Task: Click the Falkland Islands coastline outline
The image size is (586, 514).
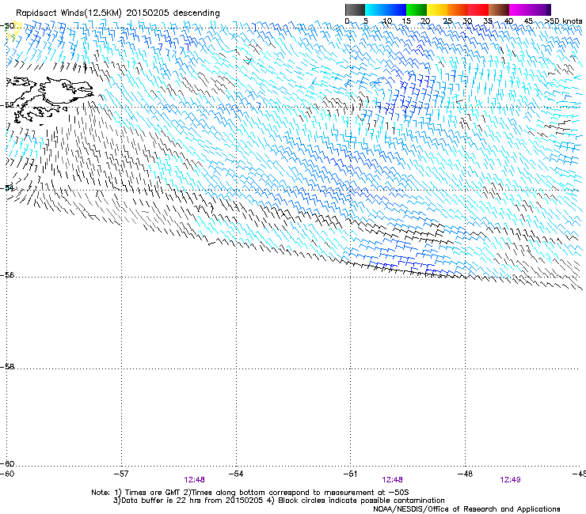Action: coord(49,100)
